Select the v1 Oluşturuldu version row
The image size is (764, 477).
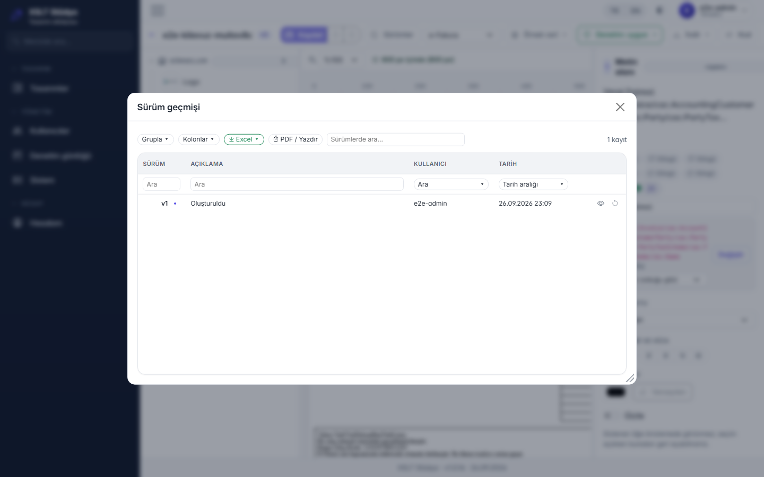382,204
